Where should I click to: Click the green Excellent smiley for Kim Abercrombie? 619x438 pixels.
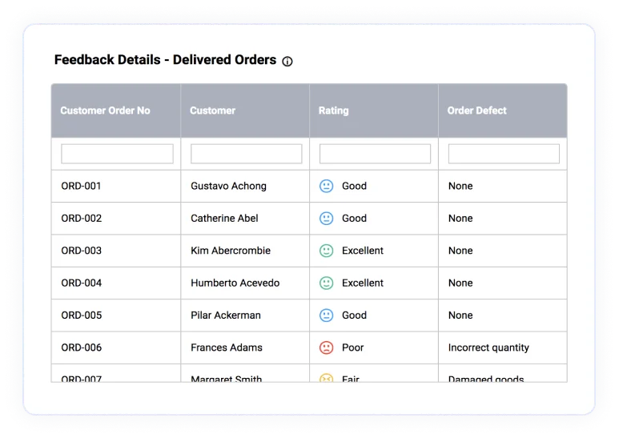pyautogui.click(x=327, y=251)
